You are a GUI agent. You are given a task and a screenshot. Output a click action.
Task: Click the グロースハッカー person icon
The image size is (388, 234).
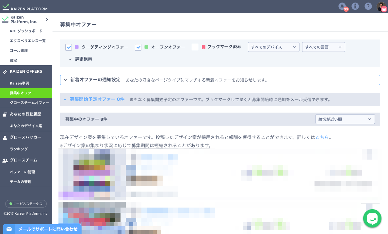click(5, 138)
